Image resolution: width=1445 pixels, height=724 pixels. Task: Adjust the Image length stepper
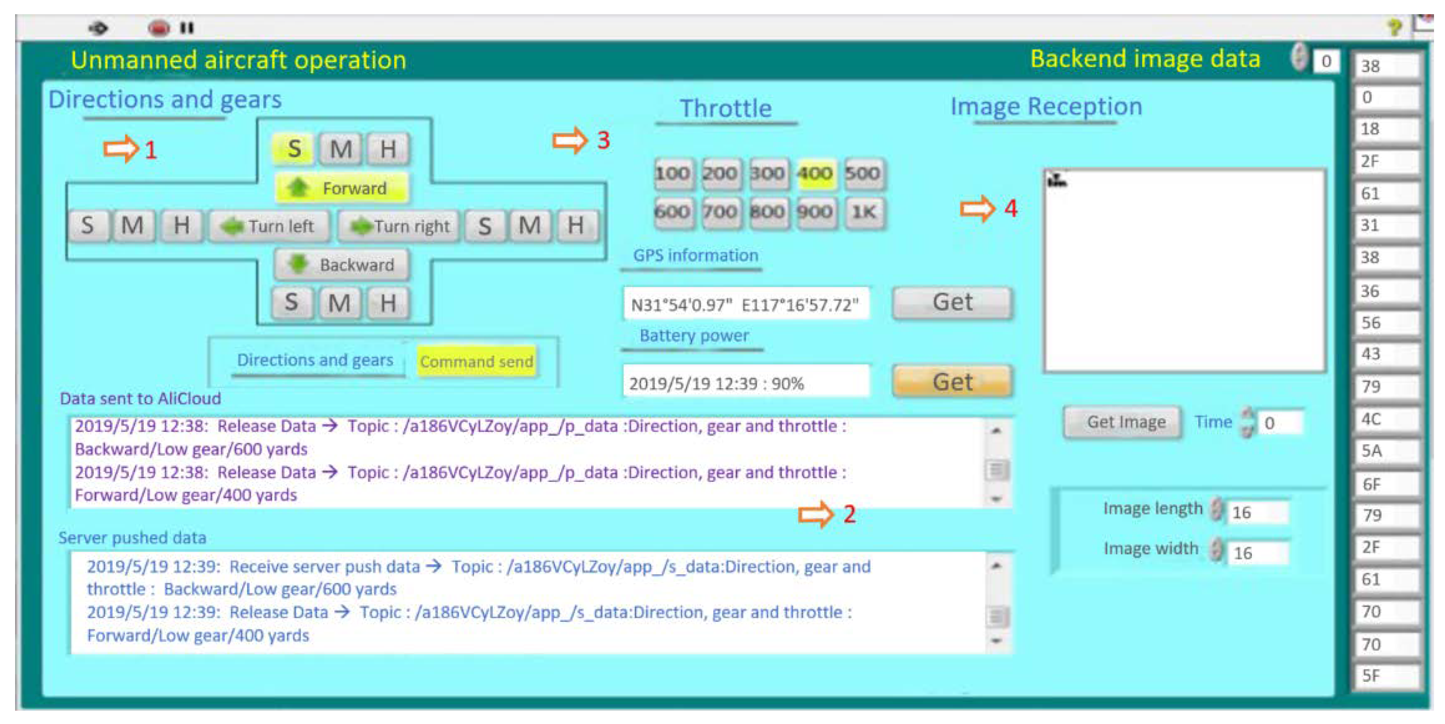[1217, 510]
